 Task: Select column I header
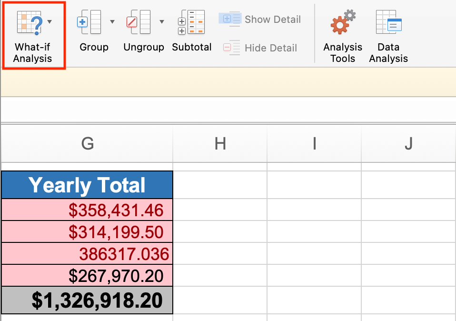pyautogui.click(x=314, y=143)
